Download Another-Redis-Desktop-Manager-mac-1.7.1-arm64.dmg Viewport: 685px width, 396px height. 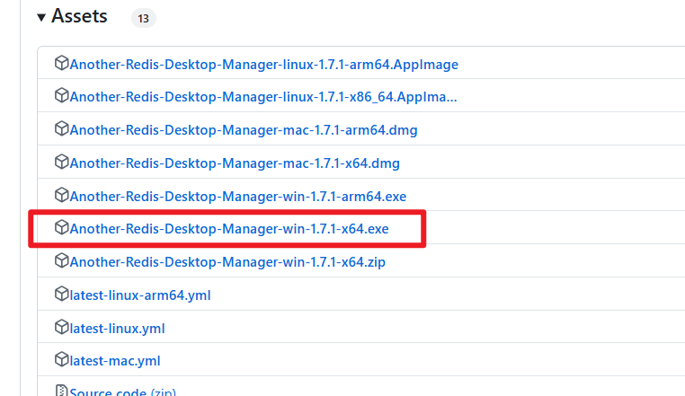[x=244, y=129]
